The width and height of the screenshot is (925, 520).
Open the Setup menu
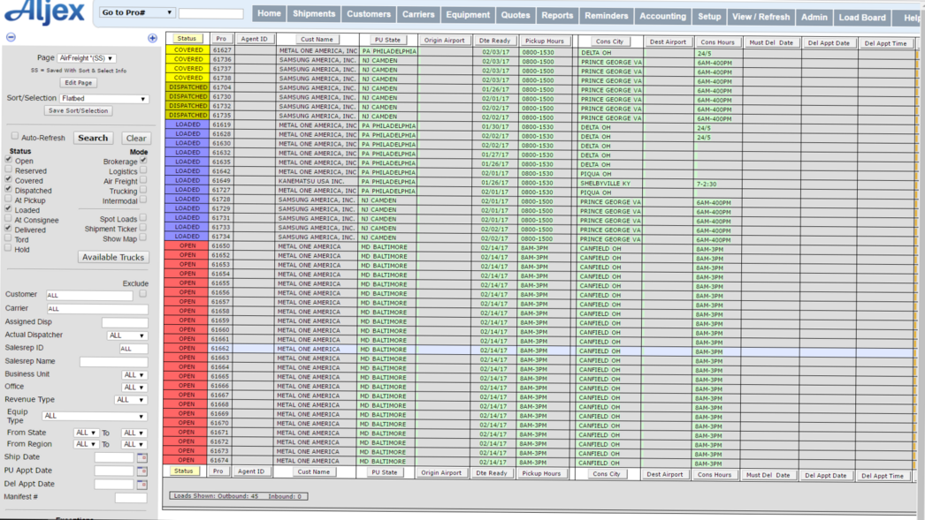pyautogui.click(x=710, y=17)
